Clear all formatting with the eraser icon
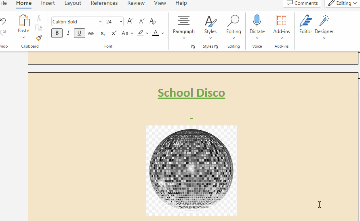The height and width of the screenshot is (221, 360). pyautogui.click(x=152, y=21)
